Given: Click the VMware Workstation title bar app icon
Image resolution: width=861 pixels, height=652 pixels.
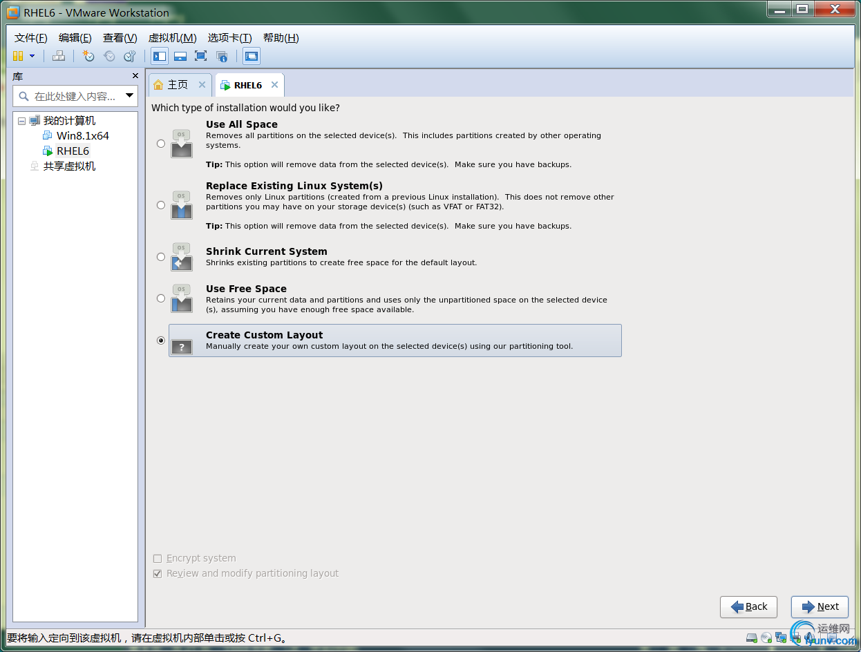Looking at the screenshot, I should point(12,12).
